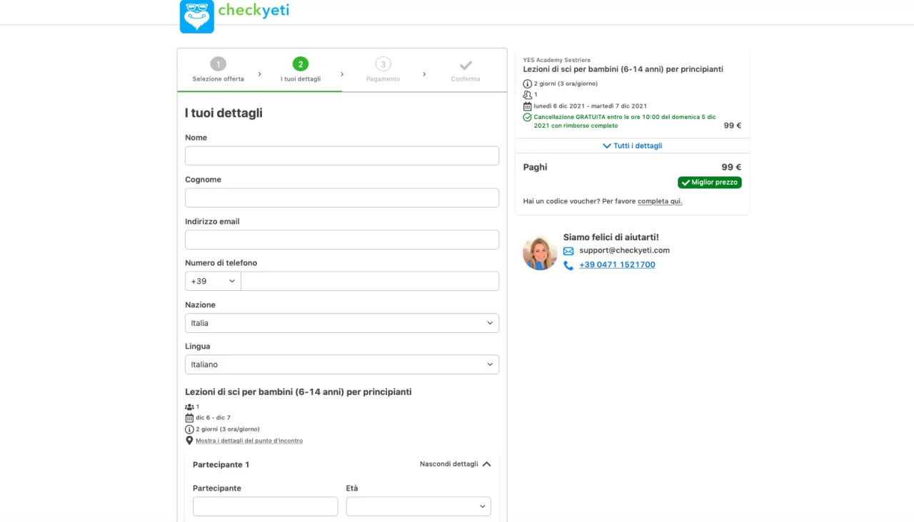914x522 pixels.
Task: Click the CheckYeti yeti logo icon
Action: [197, 16]
